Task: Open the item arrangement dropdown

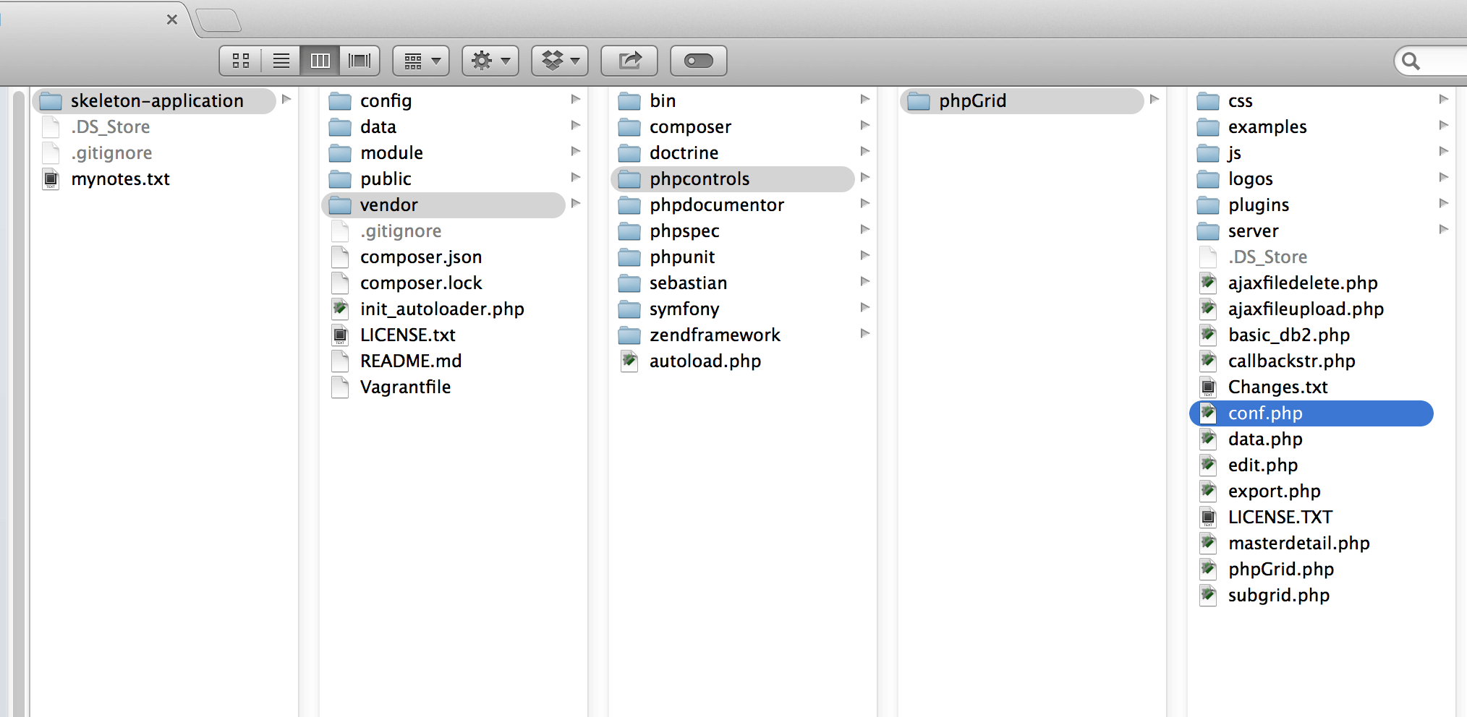Action: point(421,61)
